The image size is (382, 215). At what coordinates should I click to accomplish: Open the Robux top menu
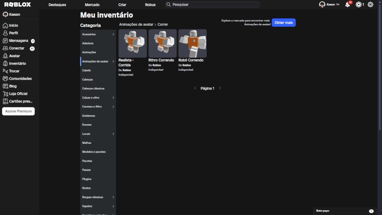pos(150,5)
